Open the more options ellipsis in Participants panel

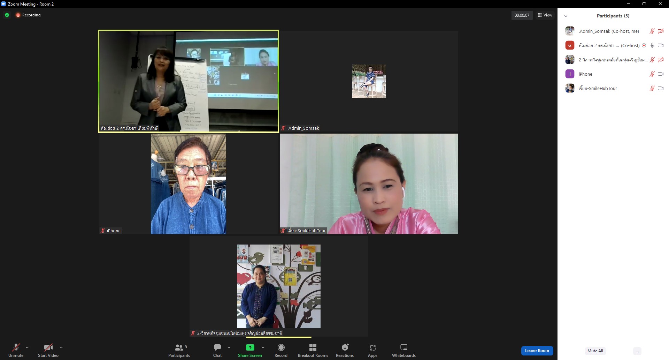click(x=637, y=351)
